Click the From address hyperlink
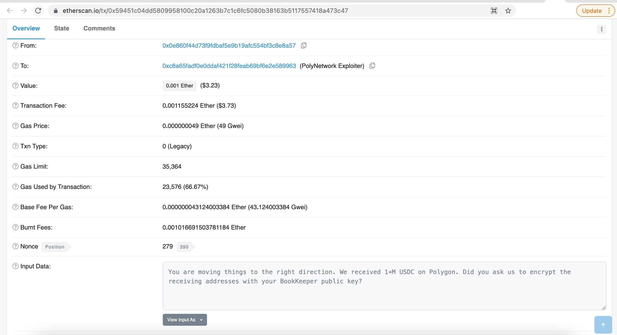The image size is (617, 335). tap(229, 45)
